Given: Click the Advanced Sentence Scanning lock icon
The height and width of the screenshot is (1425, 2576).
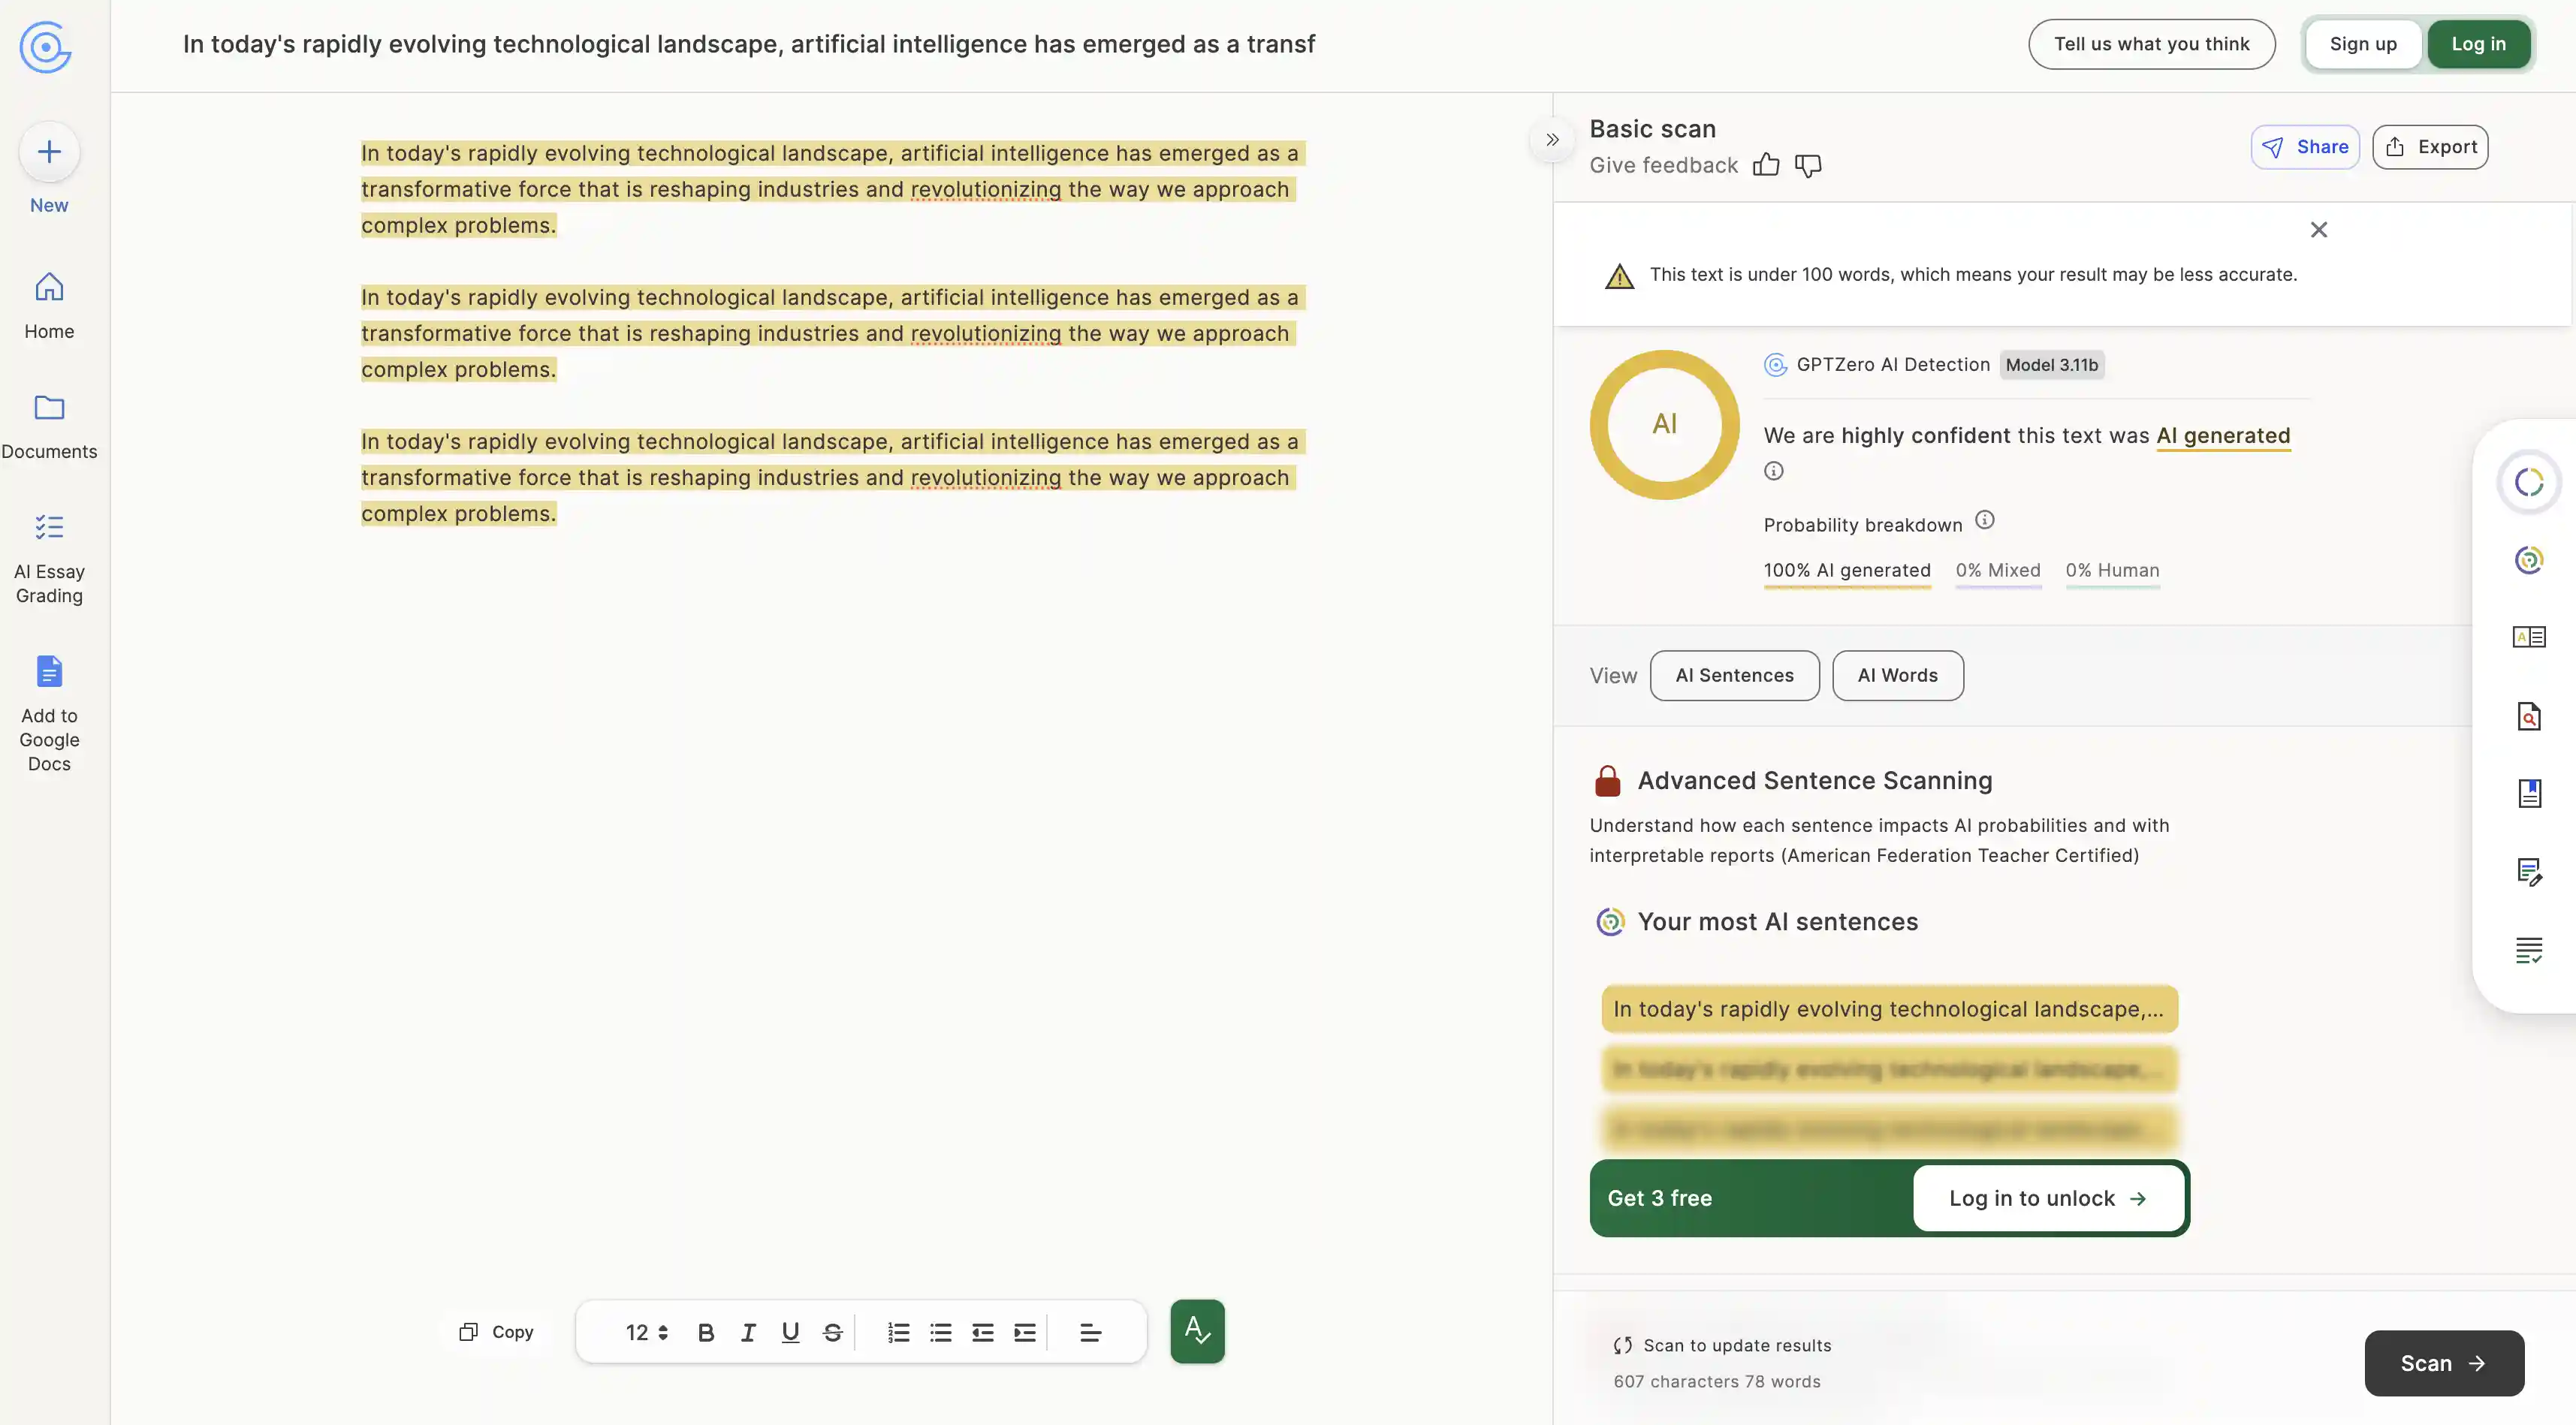Looking at the screenshot, I should (1607, 780).
